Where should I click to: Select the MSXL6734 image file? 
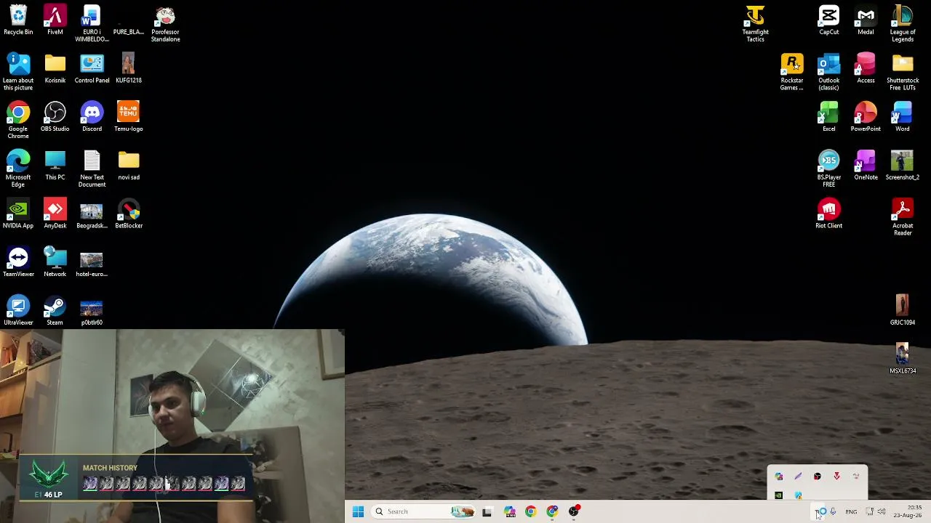pyautogui.click(x=903, y=360)
